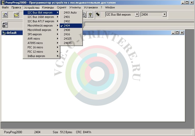Choose 24XX Auto from the submenu
Viewport: 195px width, 136px height.
[x=71, y=13]
